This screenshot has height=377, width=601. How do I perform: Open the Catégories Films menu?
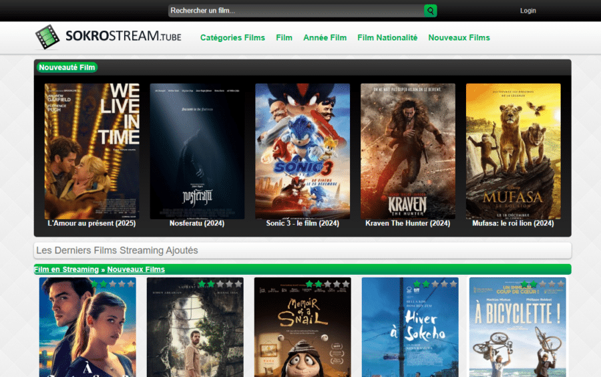click(232, 37)
